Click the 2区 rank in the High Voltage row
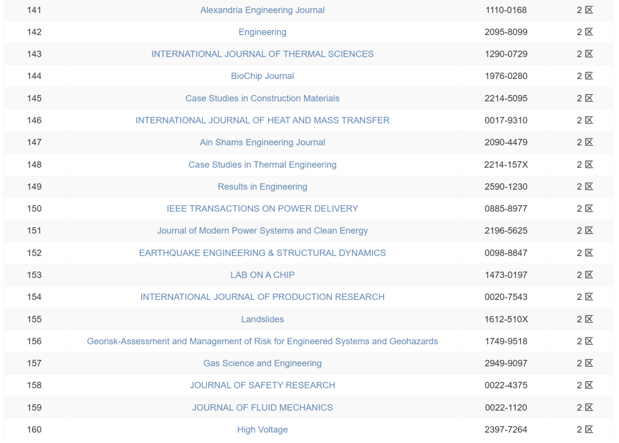The image size is (619, 443). point(585,430)
